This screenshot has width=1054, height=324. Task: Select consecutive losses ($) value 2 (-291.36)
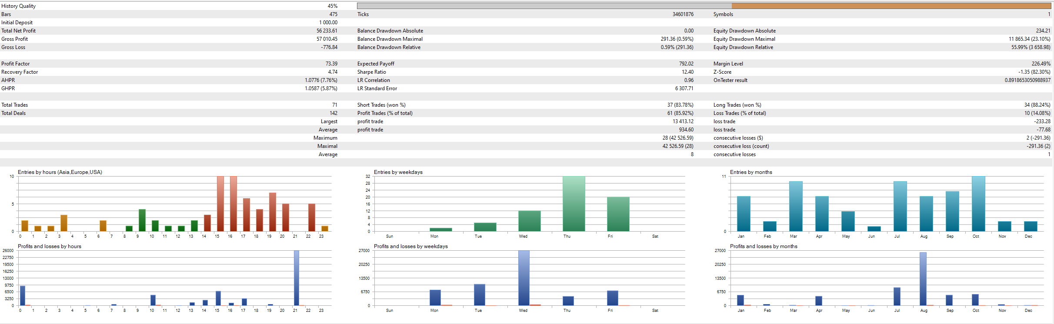coord(1038,138)
